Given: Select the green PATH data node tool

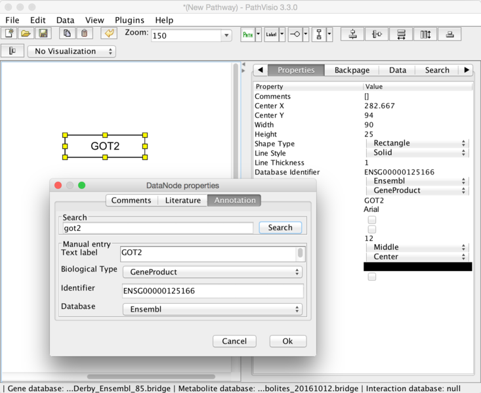Looking at the screenshot, I should point(248,34).
